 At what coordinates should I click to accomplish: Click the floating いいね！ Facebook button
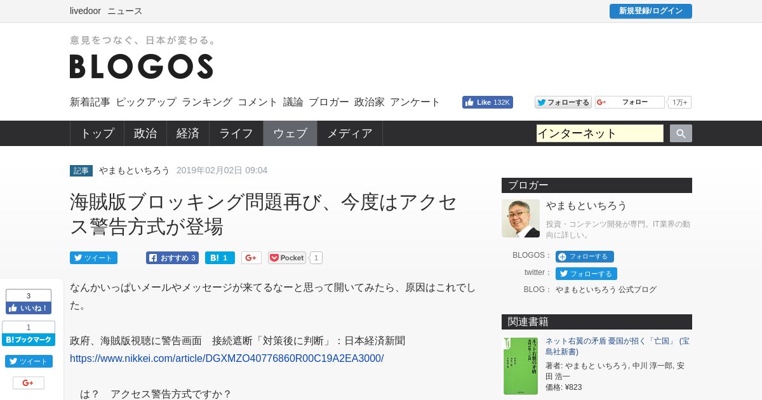point(29,308)
